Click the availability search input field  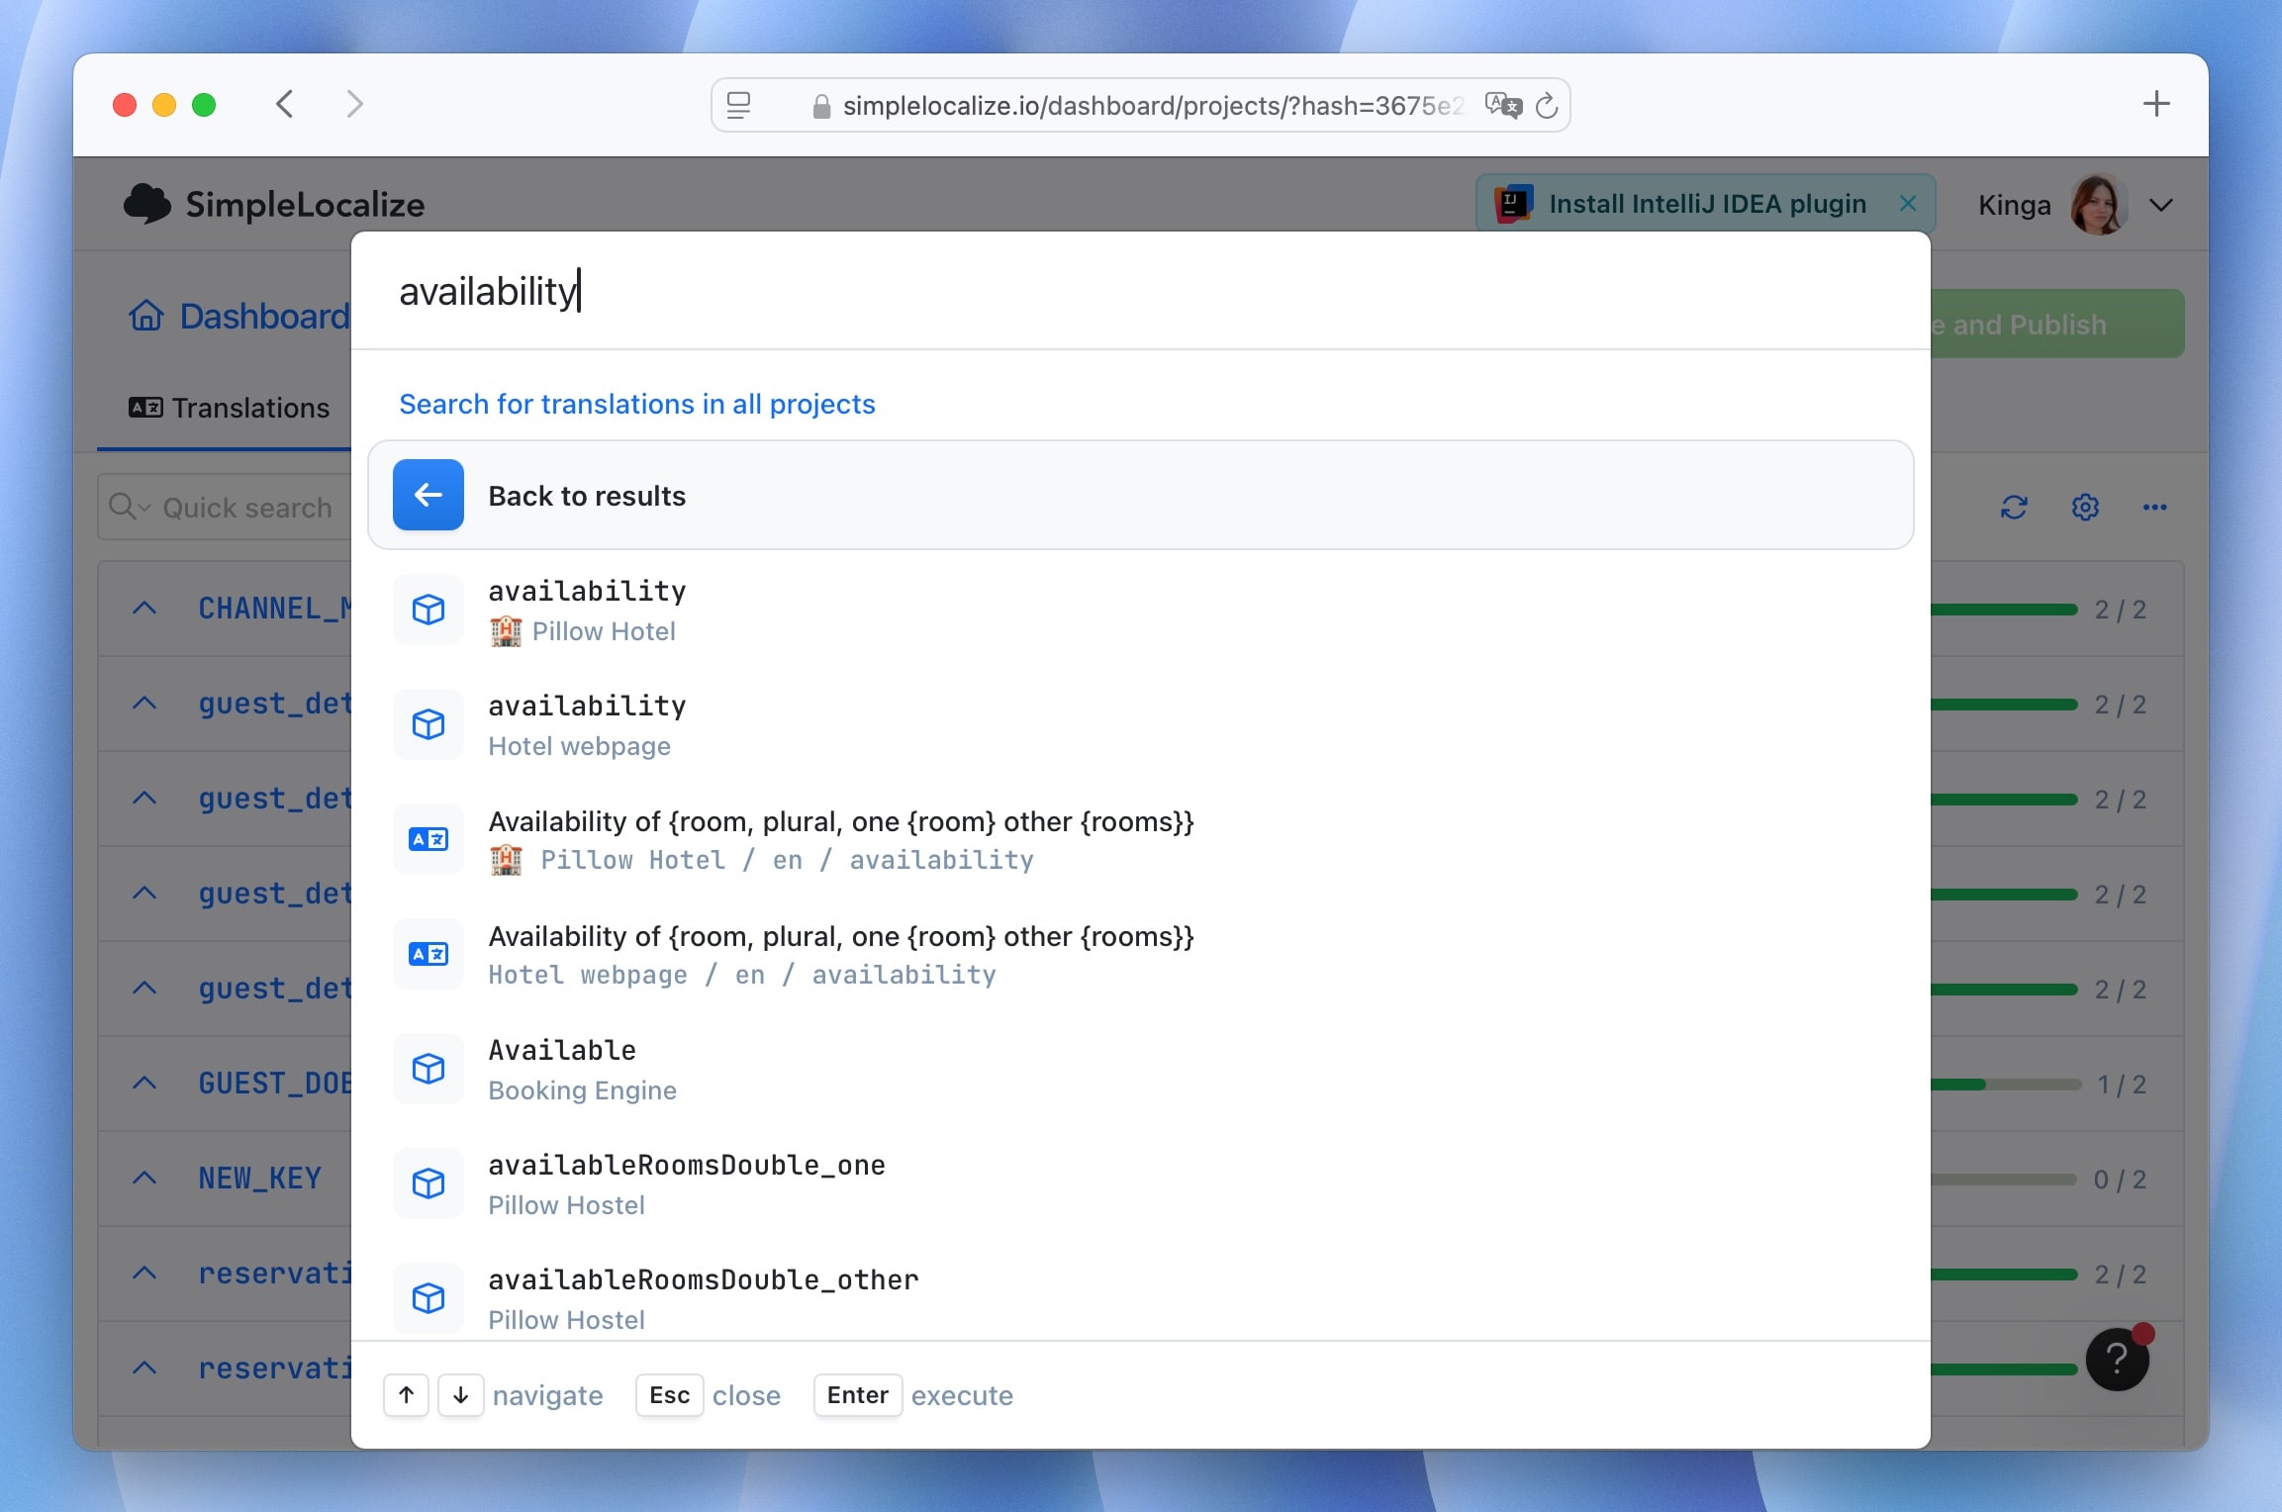pos(990,292)
